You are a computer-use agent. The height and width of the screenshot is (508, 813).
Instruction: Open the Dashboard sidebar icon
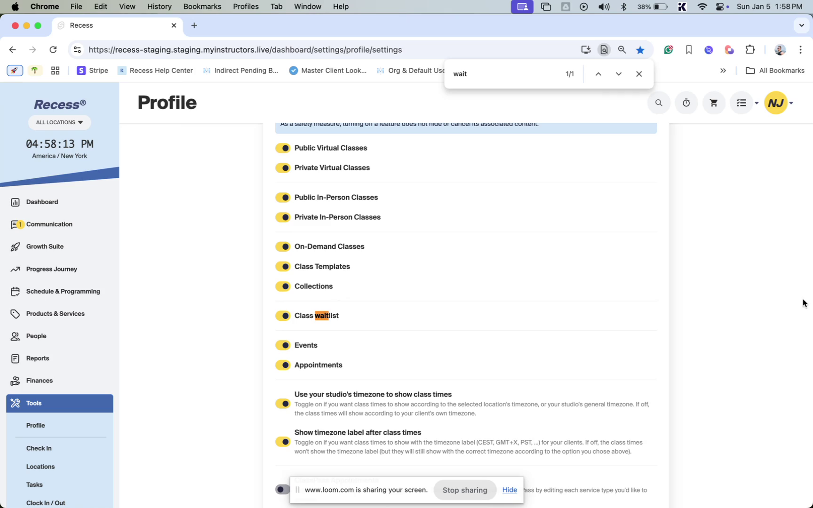coord(15,202)
